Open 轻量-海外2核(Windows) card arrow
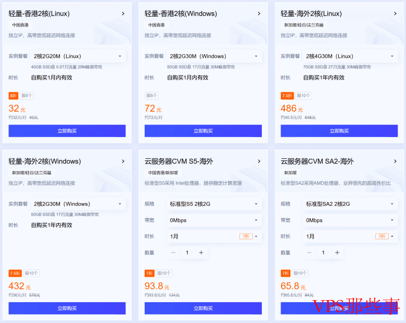This screenshot has height=323, width=406. (x=123, y=161)
